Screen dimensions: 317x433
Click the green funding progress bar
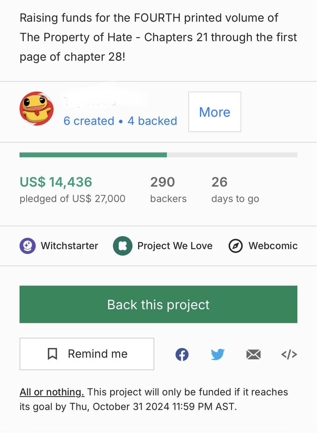[93, 155]
